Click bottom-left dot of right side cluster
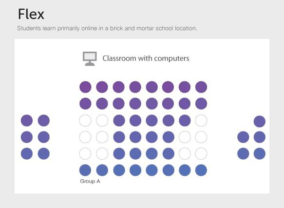The height and width of the screenshot is (208, 284). [x=243, y=153]
